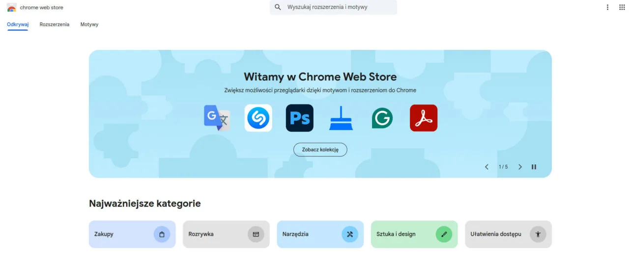
Task: Switch to the Motywy tab
Action: (x=89, y=24)
